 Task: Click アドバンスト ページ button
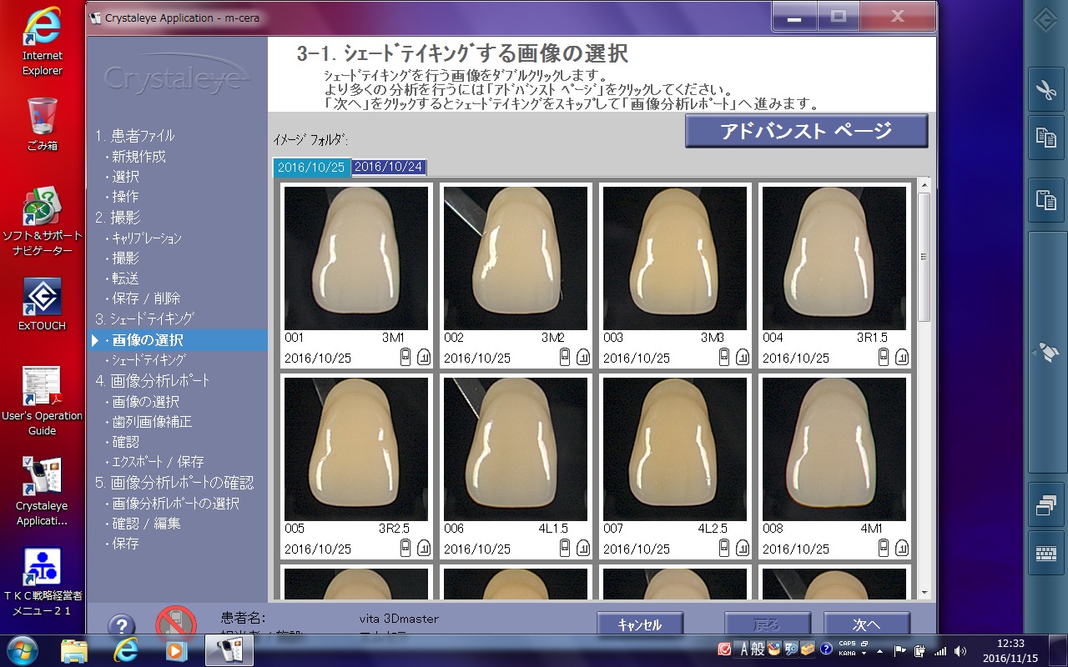pos(806,131)
